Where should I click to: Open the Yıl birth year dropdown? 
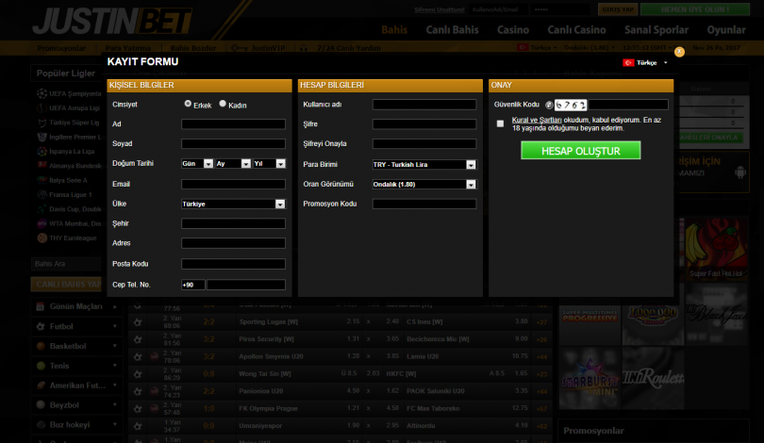[x=269, y=164]
